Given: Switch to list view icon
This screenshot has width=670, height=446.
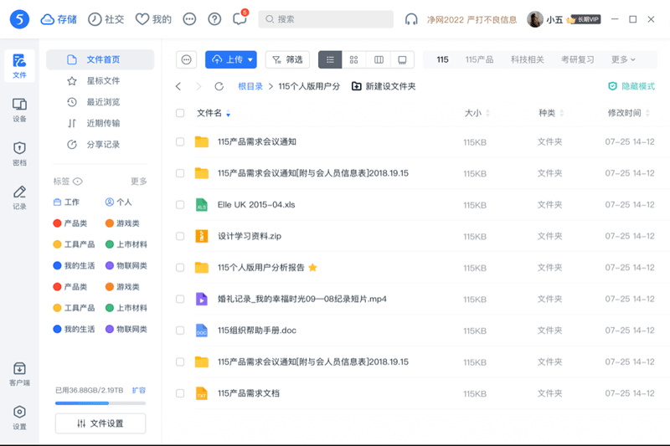Looking at the screenshot, I should 330,59.
